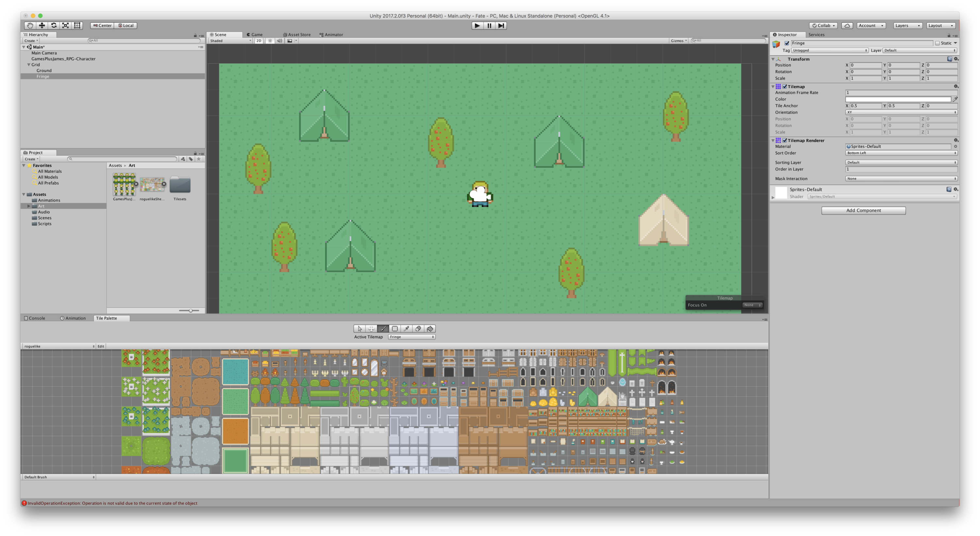Image resolution: width=980 pixels, height=536 pixels.
Task: Select the fill bucket tool in the Tile Palette
Action: pos(430,329)
